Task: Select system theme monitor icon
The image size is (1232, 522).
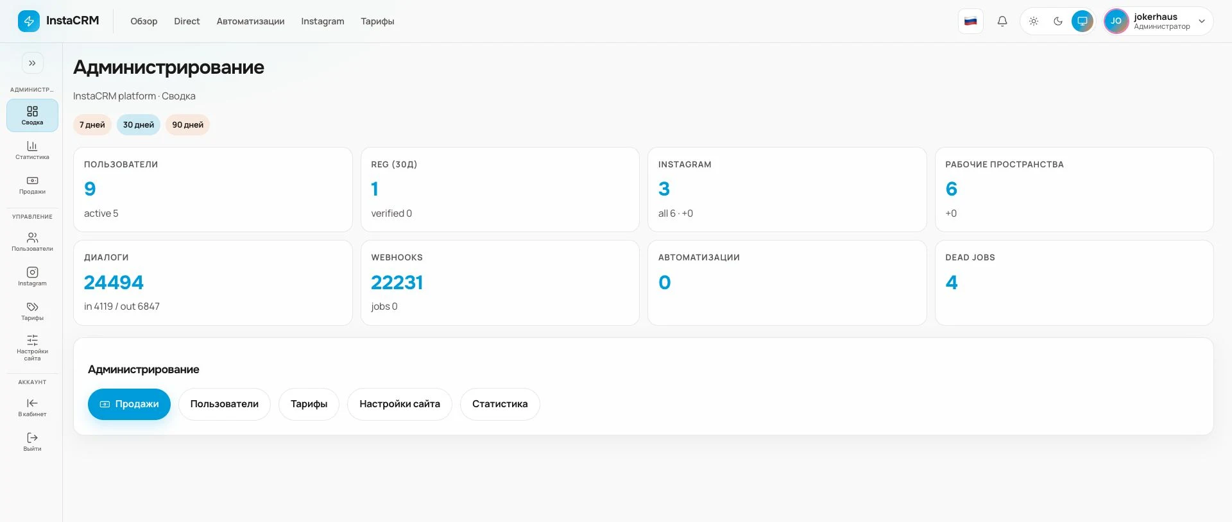Action: point(1082,21)
